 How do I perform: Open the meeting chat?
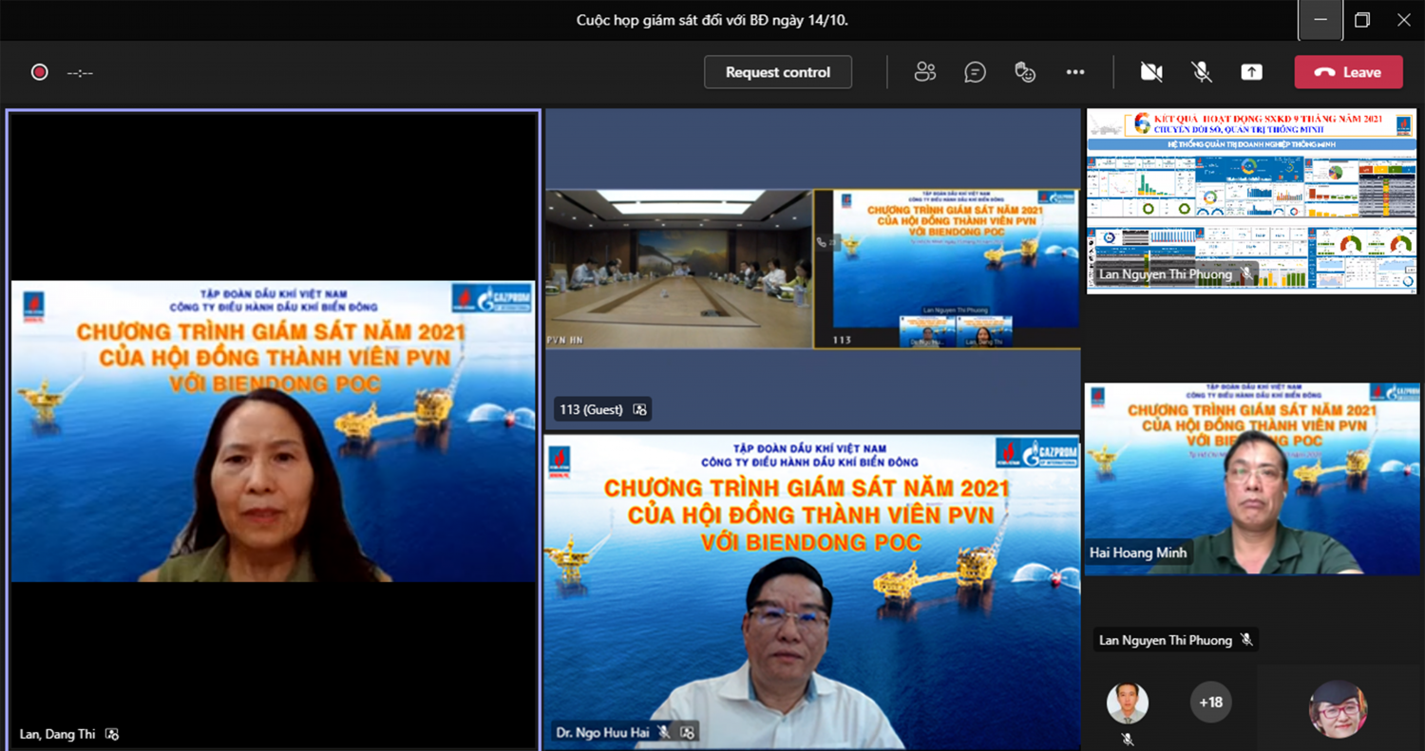click(x=975, y=72)
